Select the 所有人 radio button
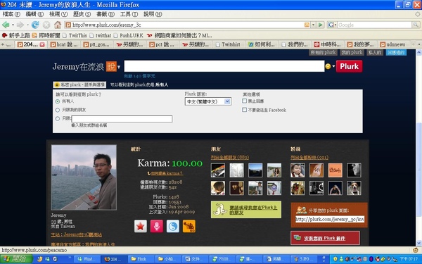 (58, 101)
